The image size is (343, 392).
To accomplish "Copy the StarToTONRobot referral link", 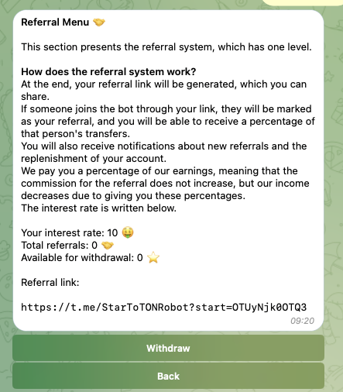I will (163, 308).
